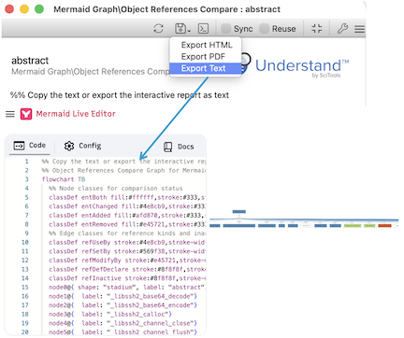
Task: Switch to the Code tab
Action: [x=30, y=146]
